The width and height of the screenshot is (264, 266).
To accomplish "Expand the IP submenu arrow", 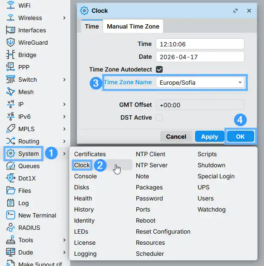I will 64,104.
